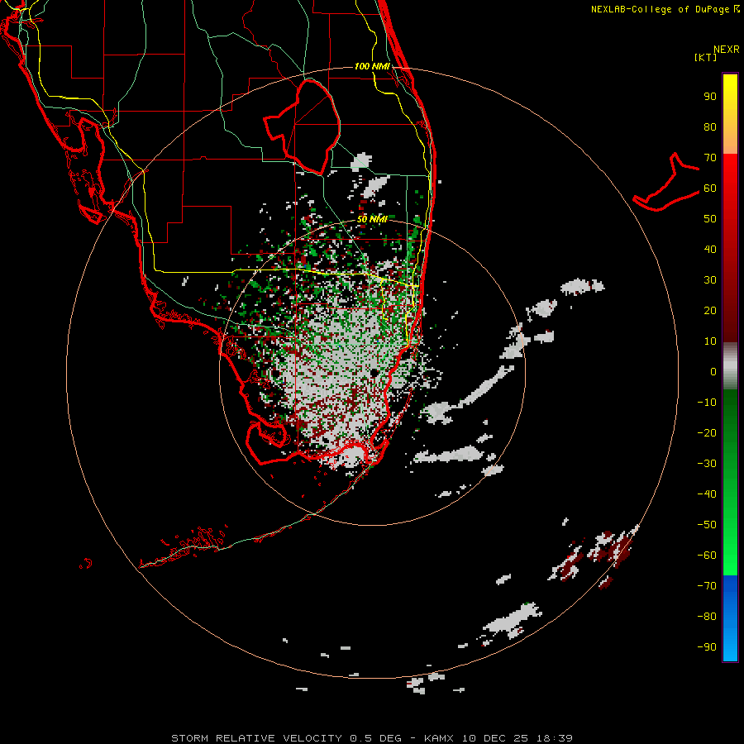Click the -20 value on the velocity scale
Screen dimensions: 744x744
click(707, 433)
